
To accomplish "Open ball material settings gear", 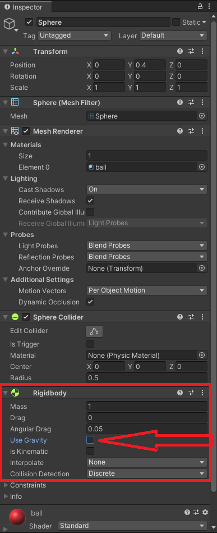I will click(x=205, y=512).
